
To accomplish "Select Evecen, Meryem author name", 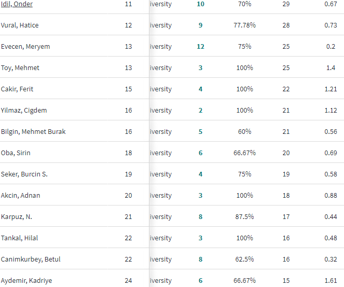I will 25,47.
